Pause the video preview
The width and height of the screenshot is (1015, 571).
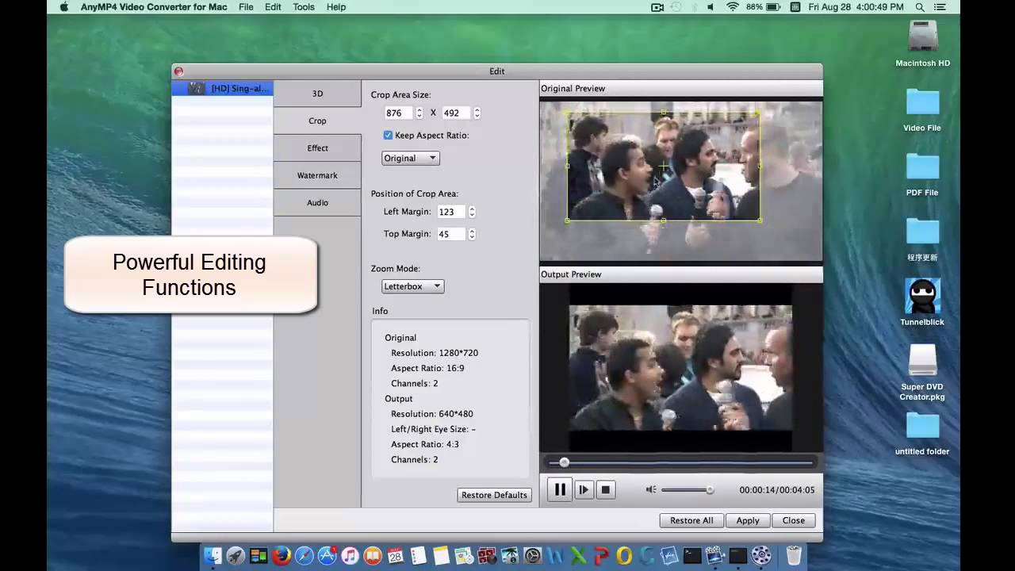pos(560,489)
